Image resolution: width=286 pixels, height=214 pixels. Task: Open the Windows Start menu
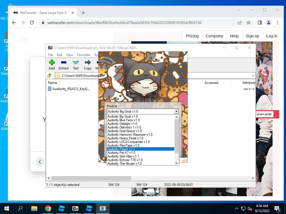pos(7,208)
